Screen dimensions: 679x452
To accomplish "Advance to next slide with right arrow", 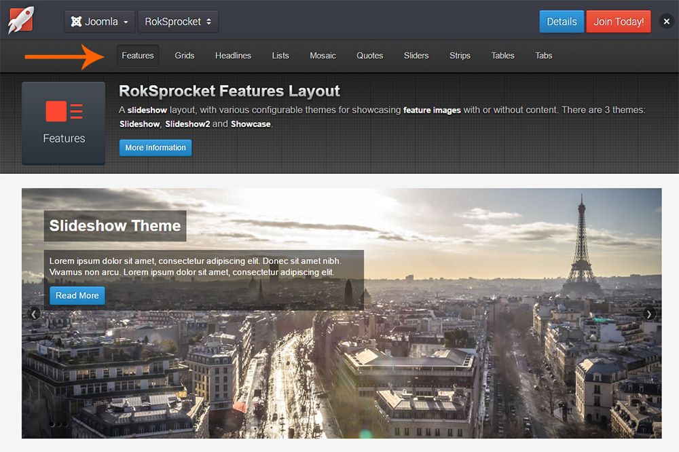I will point(648,314).
